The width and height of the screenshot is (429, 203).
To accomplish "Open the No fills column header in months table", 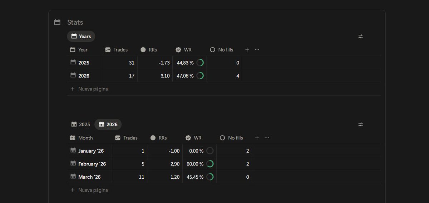I will 231,138.
